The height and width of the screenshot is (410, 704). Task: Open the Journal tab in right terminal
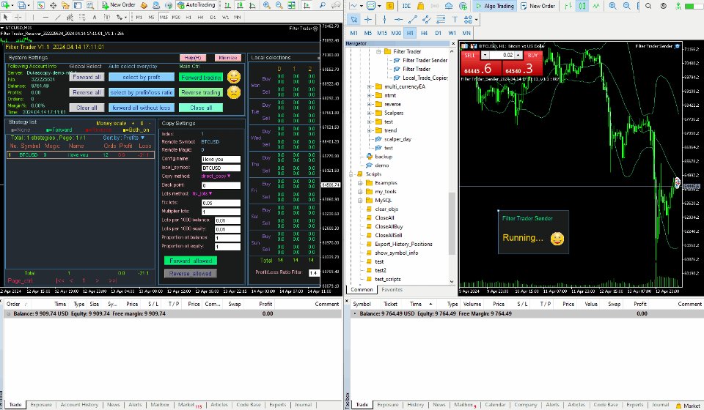tap(661, 405)
